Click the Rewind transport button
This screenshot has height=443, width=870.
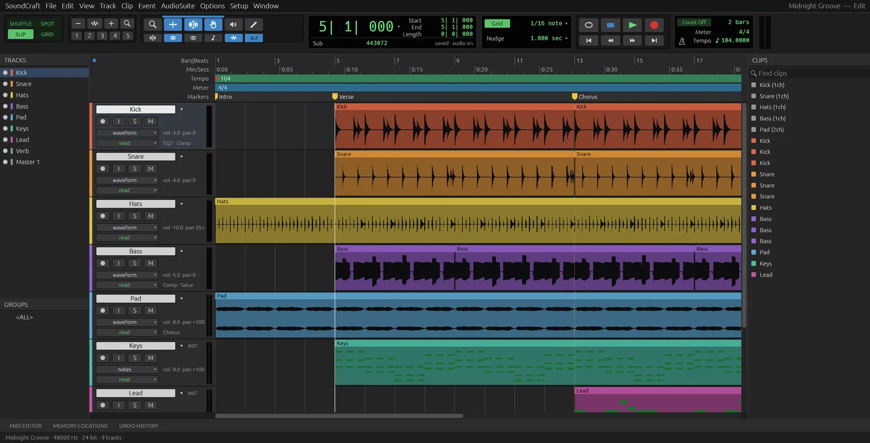coord(610,40)
